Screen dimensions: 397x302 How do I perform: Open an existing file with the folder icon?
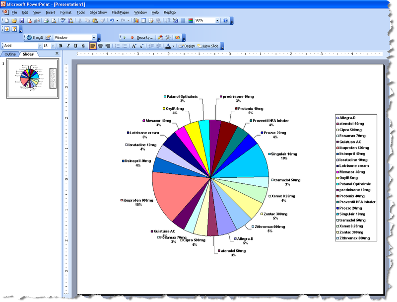pos(14,20)
